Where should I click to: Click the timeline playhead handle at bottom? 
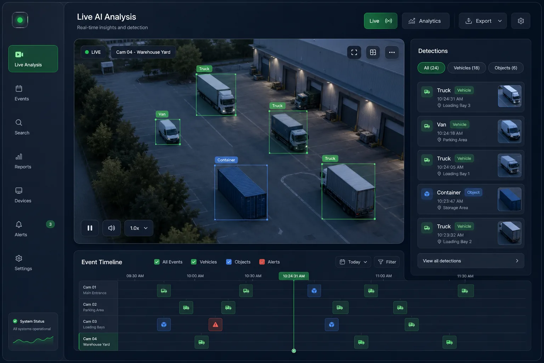click(x=294, y=351)
